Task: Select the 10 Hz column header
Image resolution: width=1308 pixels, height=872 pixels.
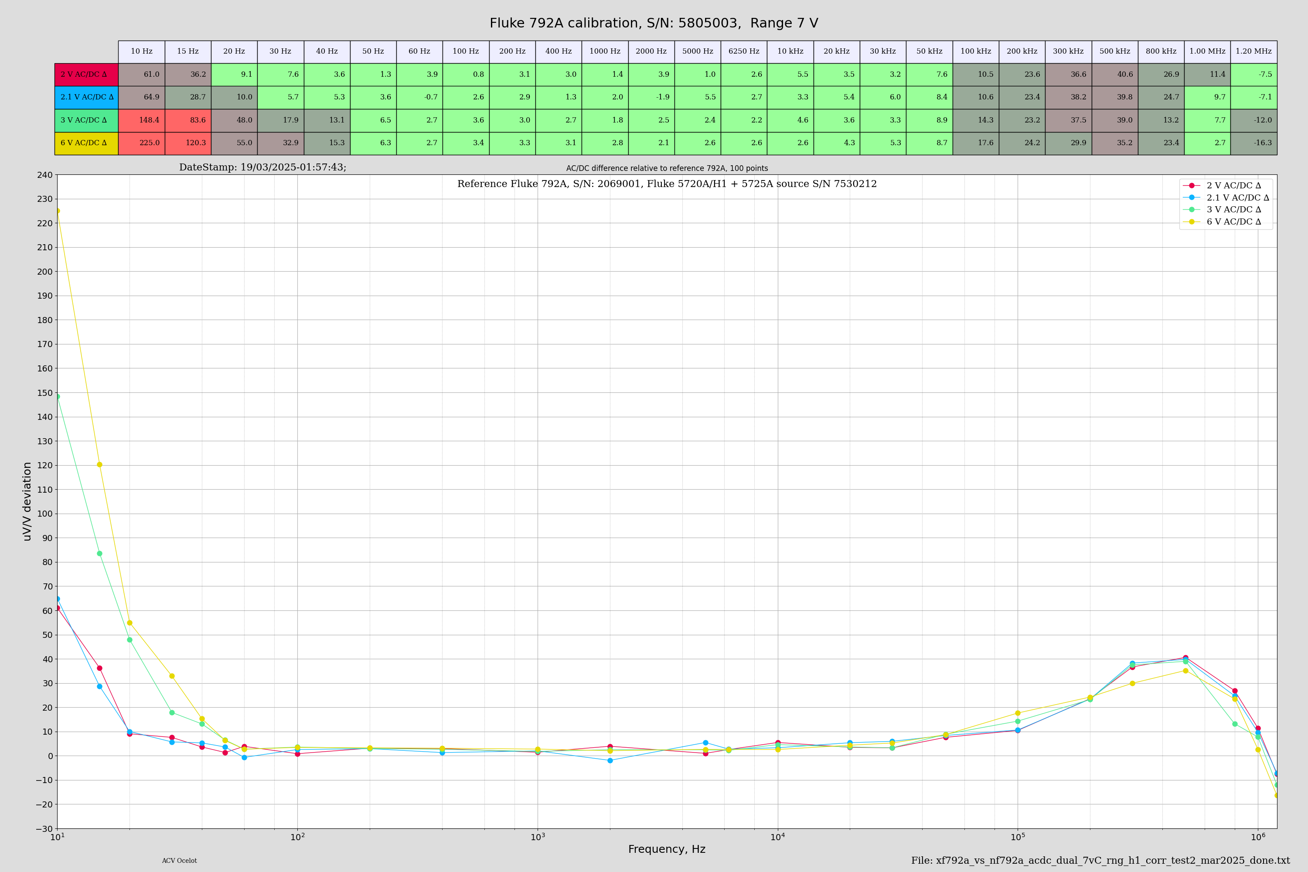Action: 142,52
